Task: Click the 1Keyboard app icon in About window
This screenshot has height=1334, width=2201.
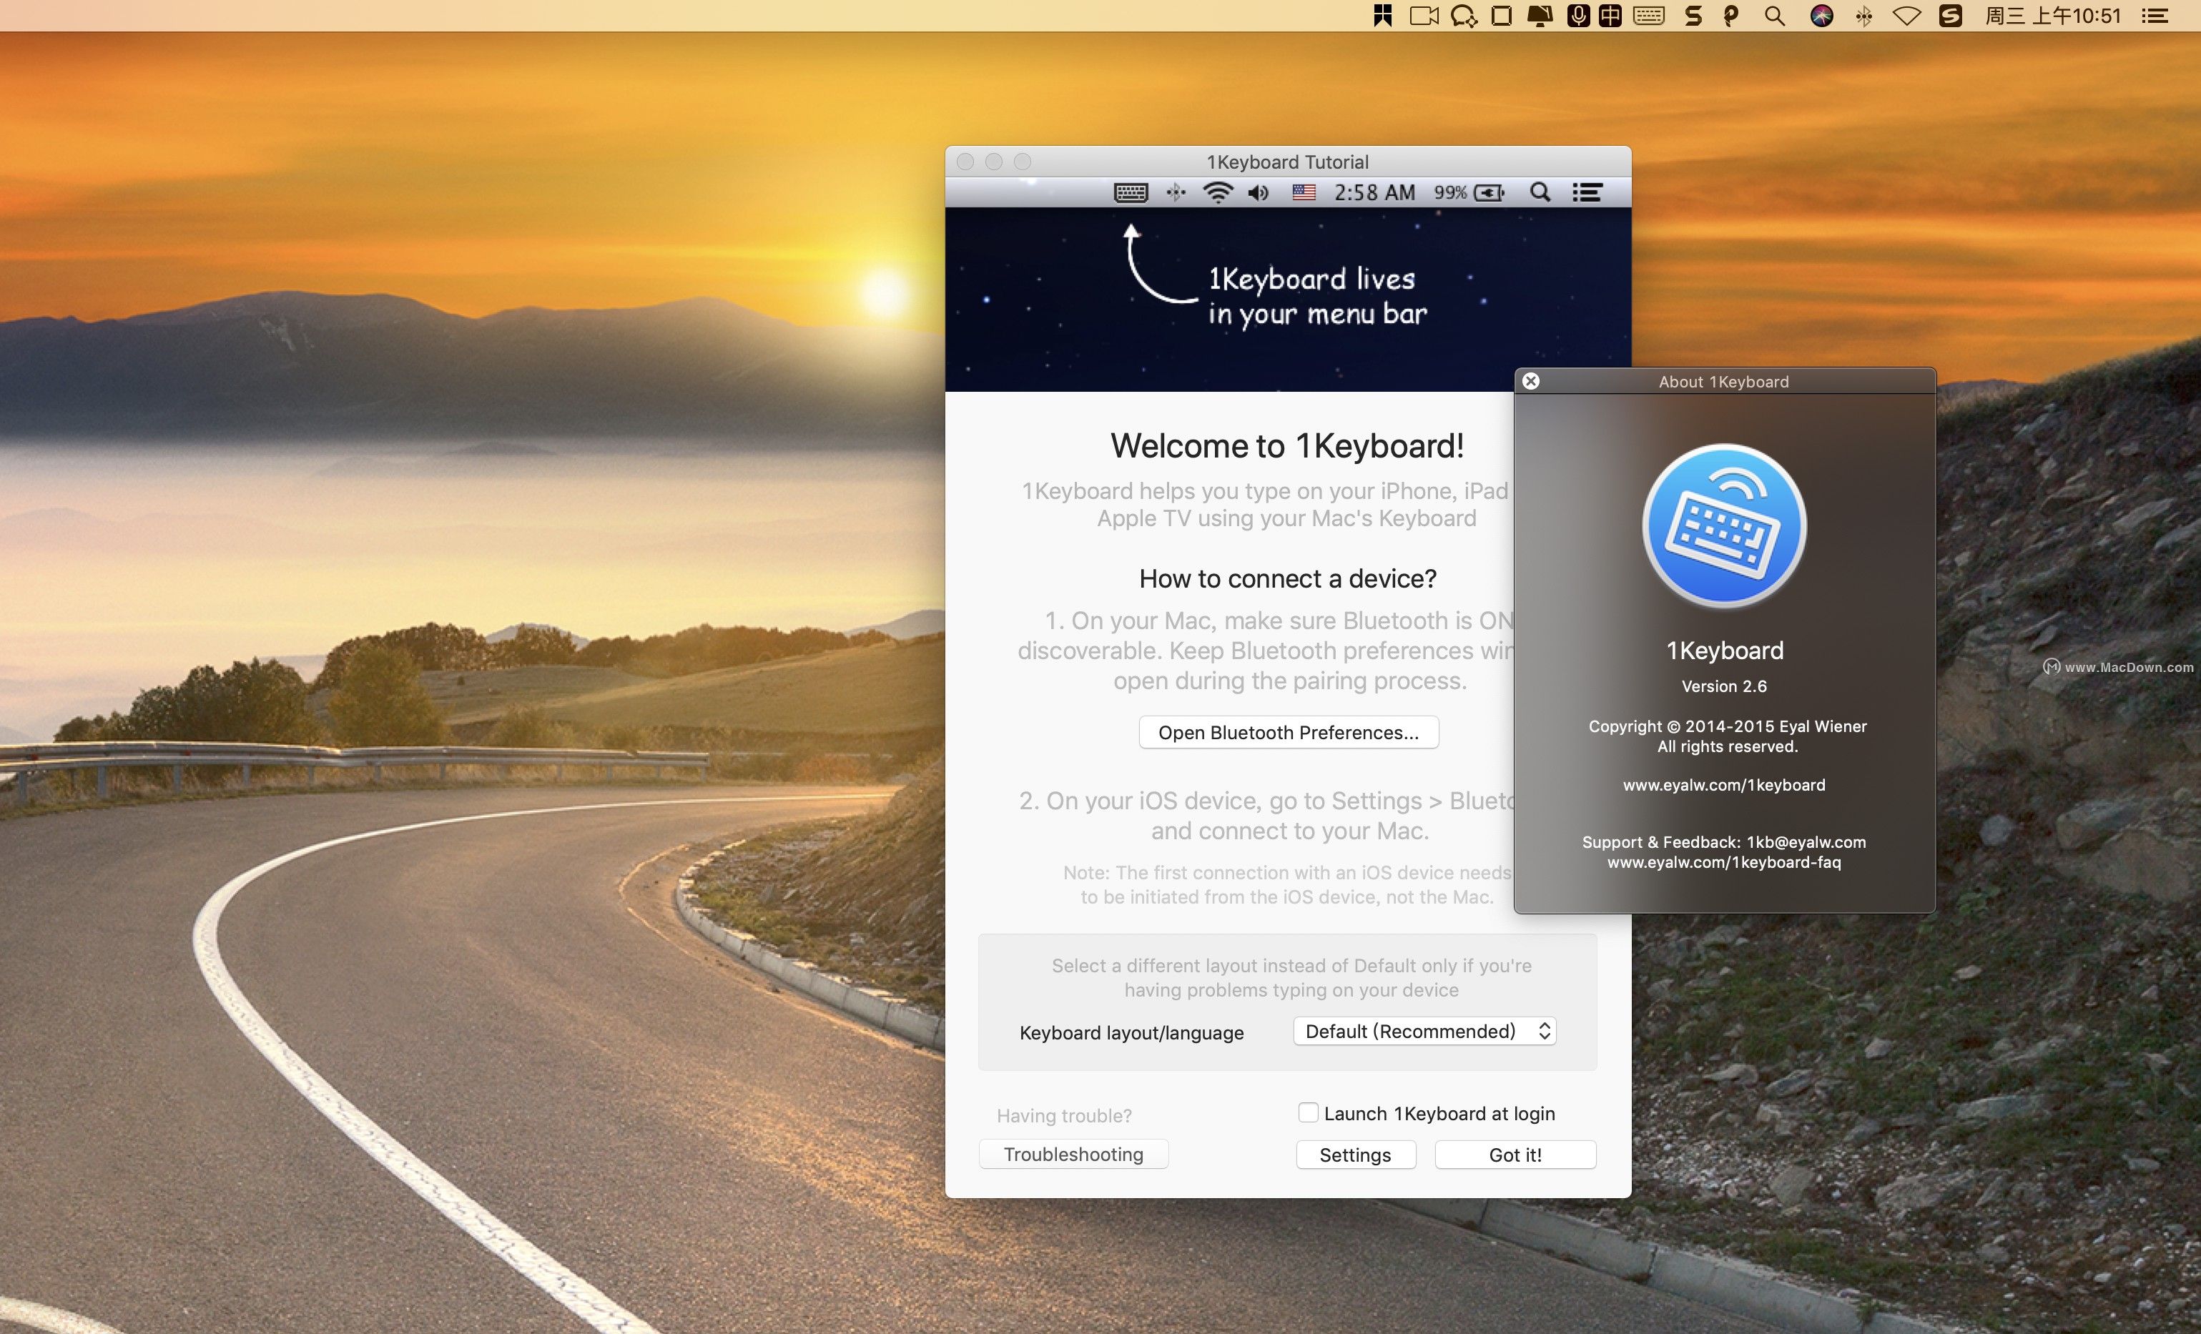Action: coord(1724,526)
